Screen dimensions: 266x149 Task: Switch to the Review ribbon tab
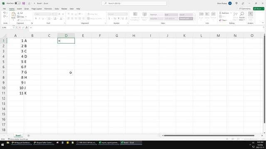click(64, 9)
